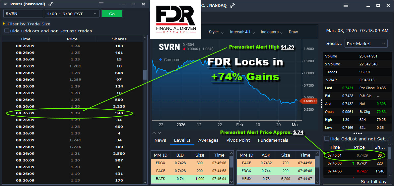The width and height of the screenshot is (394, 186).
Task: Open the Pre-Market session dropdown
Action: (366, 44)
